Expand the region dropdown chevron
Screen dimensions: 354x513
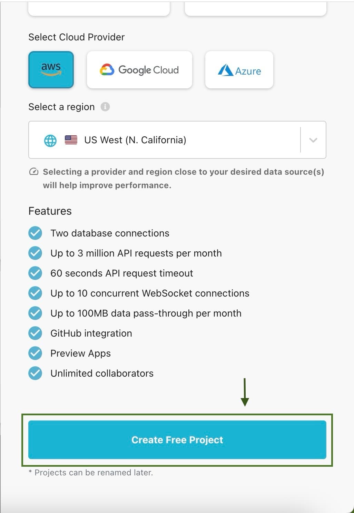click(313, 140)
